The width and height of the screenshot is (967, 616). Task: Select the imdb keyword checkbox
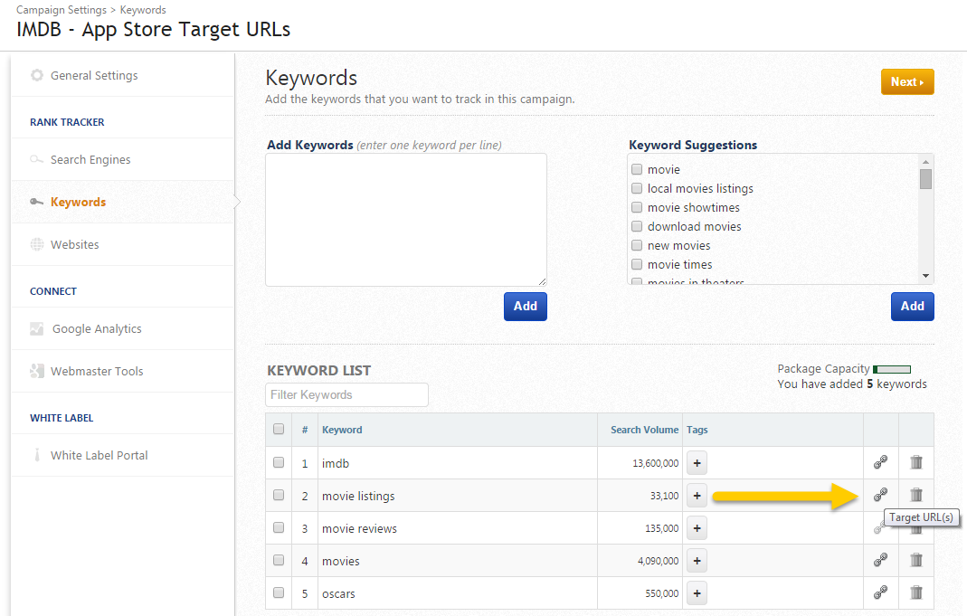(x=279, y=463)
